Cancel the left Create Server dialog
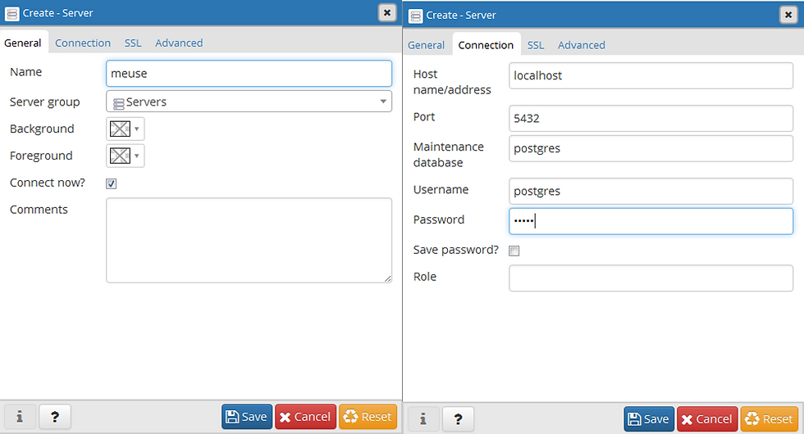Image resolution: width=804 pixels, height=434 pixels. [x=305, y=417]
